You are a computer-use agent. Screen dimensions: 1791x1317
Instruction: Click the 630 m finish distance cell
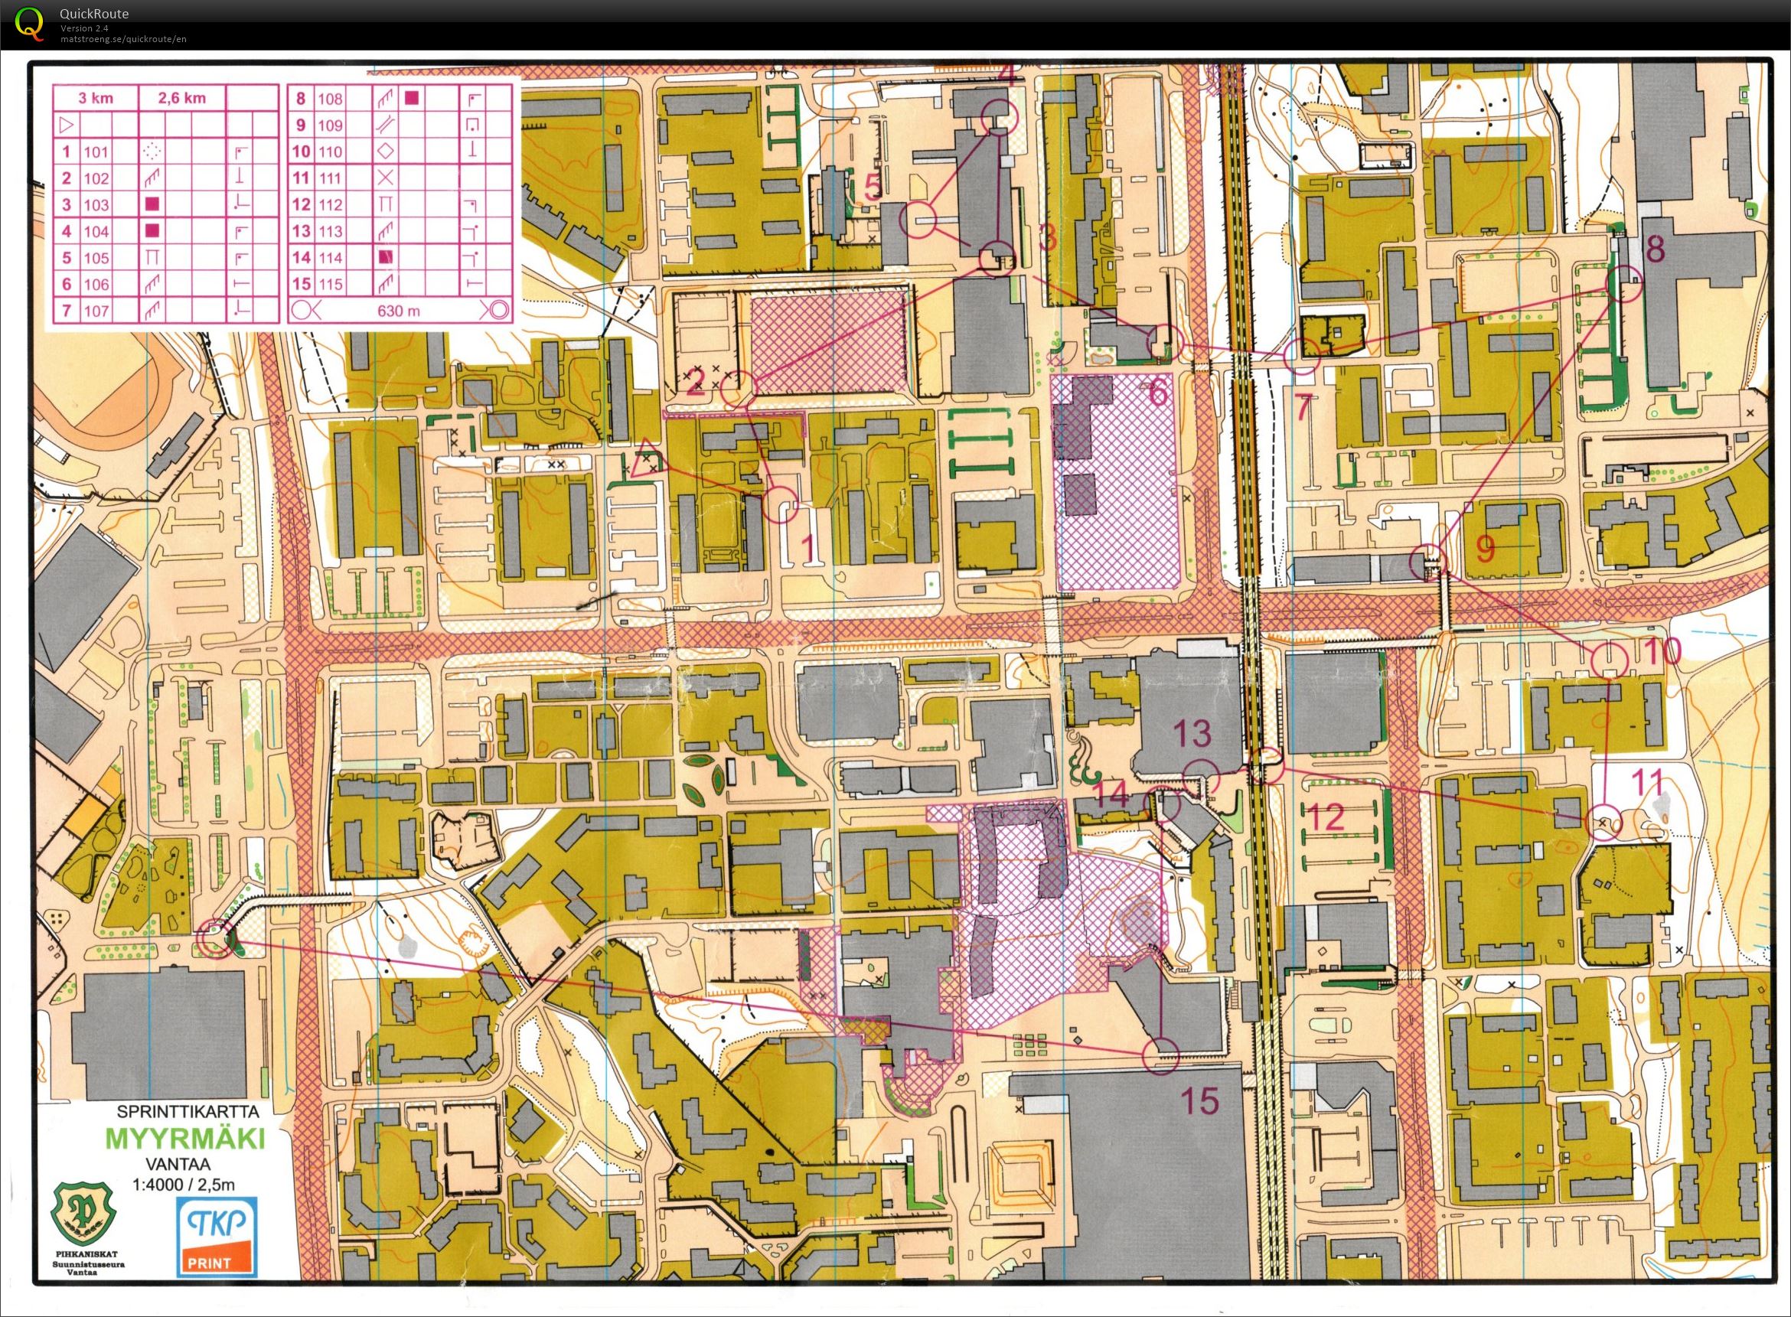tap(399, 311)
